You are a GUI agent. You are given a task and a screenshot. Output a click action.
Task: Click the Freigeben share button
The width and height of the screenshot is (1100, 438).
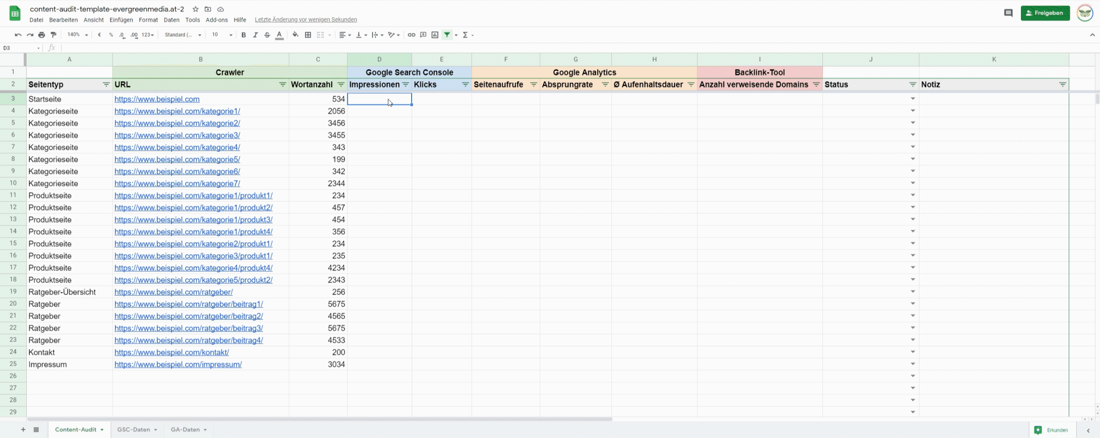[1045, 13]
